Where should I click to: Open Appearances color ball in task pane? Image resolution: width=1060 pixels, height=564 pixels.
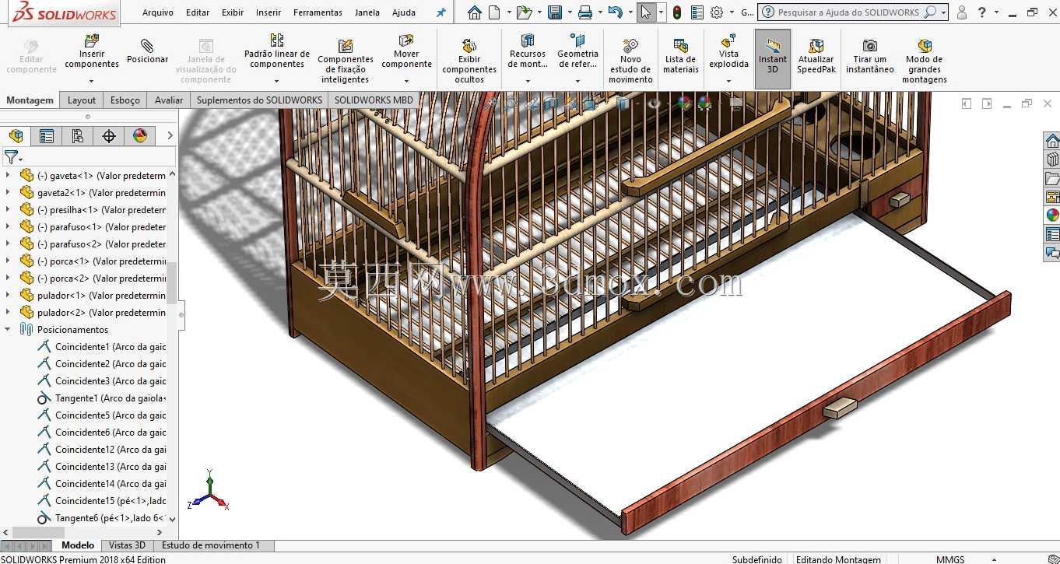(x=1052, y=215)
